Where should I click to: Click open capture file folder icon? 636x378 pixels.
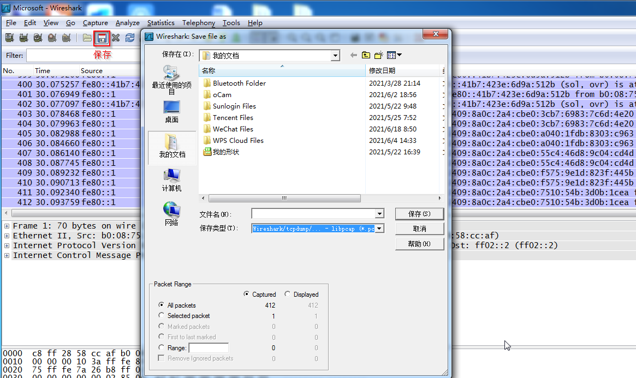point(87,38)
